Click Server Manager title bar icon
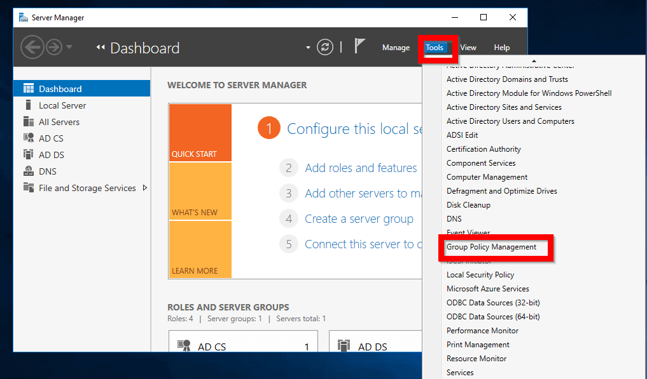 [x=24, y=17]
